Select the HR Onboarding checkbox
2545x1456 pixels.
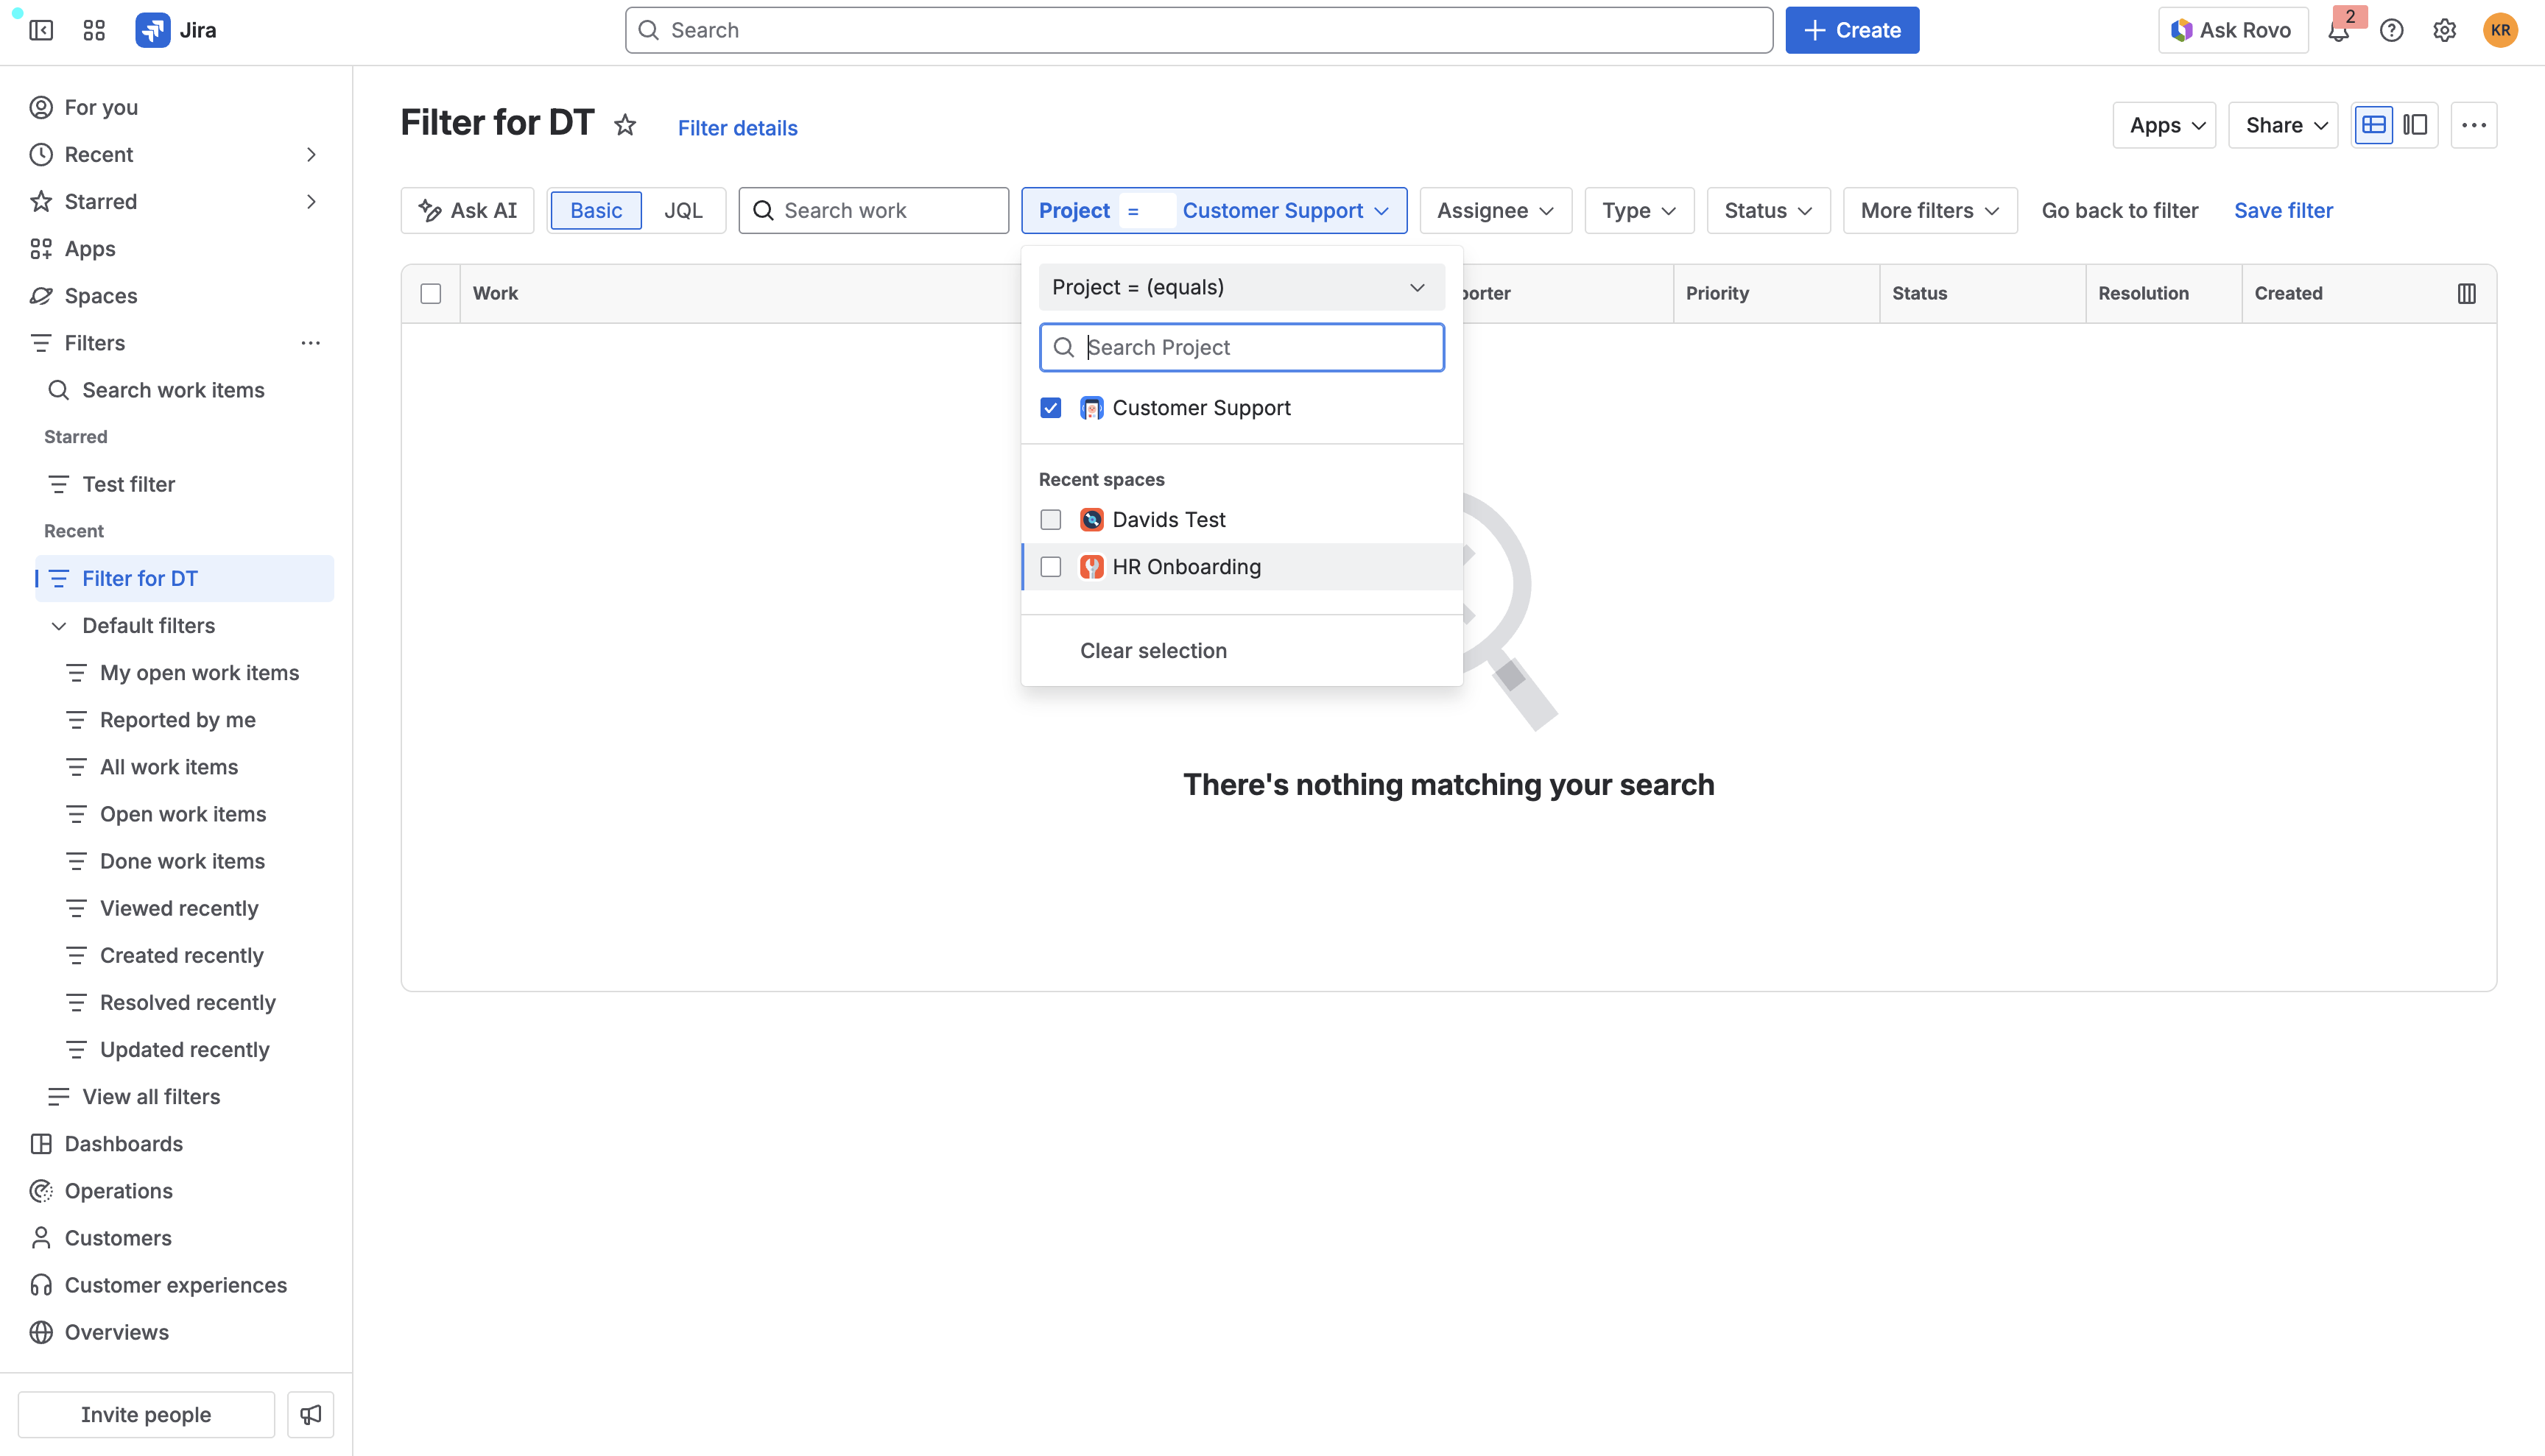click(1050, 566)
